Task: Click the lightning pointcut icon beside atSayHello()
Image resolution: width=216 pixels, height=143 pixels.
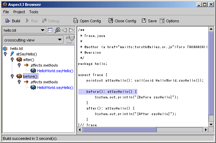Action: point(12,54)
